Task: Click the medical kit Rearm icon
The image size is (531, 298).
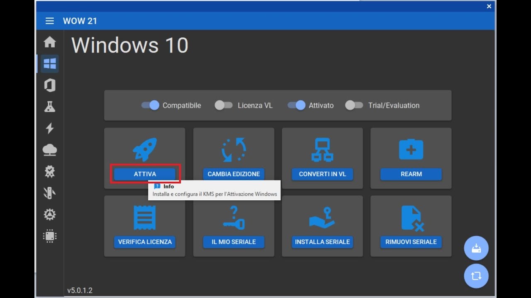Action: coord(411,149)
